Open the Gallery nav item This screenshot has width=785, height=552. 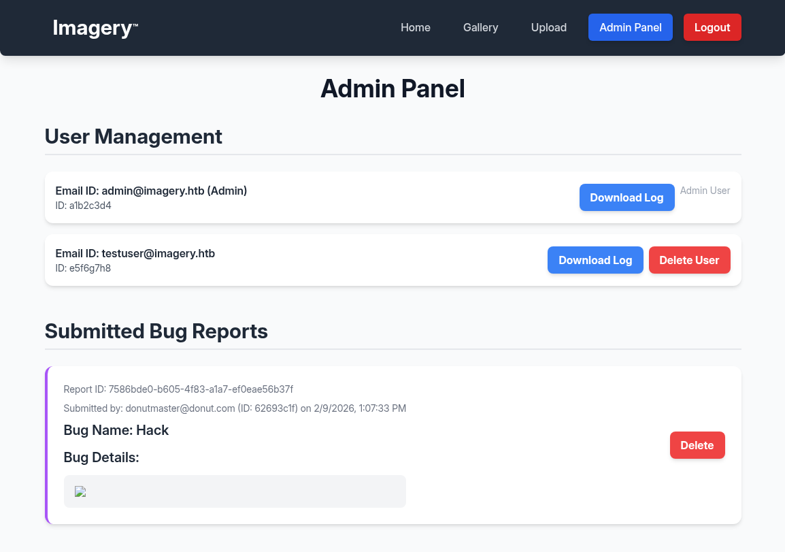pyautogui.click(x=480, y=28)
